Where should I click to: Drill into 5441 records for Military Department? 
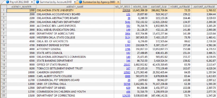pyautogui.click(x=127, y=22)
